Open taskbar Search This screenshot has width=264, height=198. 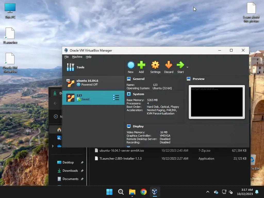tap(121, 192)
